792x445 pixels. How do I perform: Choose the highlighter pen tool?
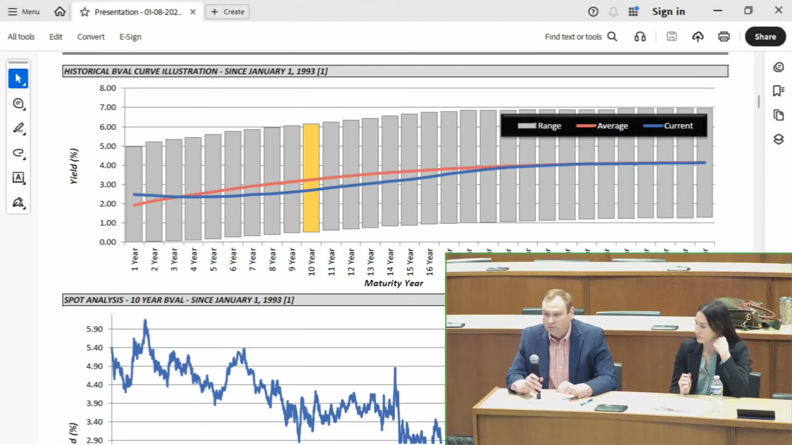pos(18,128)
